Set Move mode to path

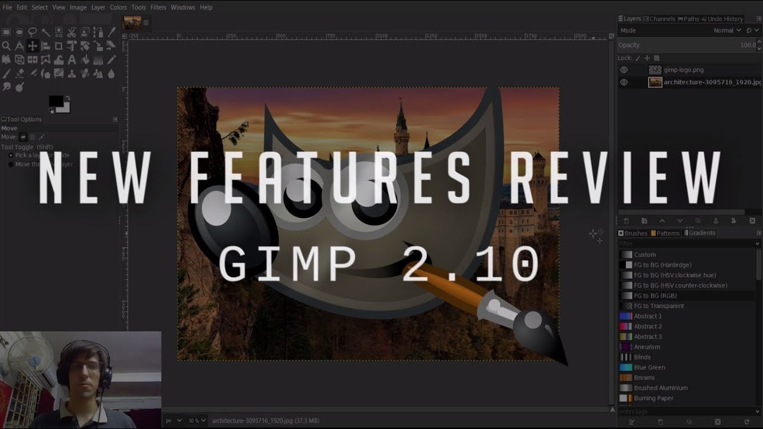41,137
